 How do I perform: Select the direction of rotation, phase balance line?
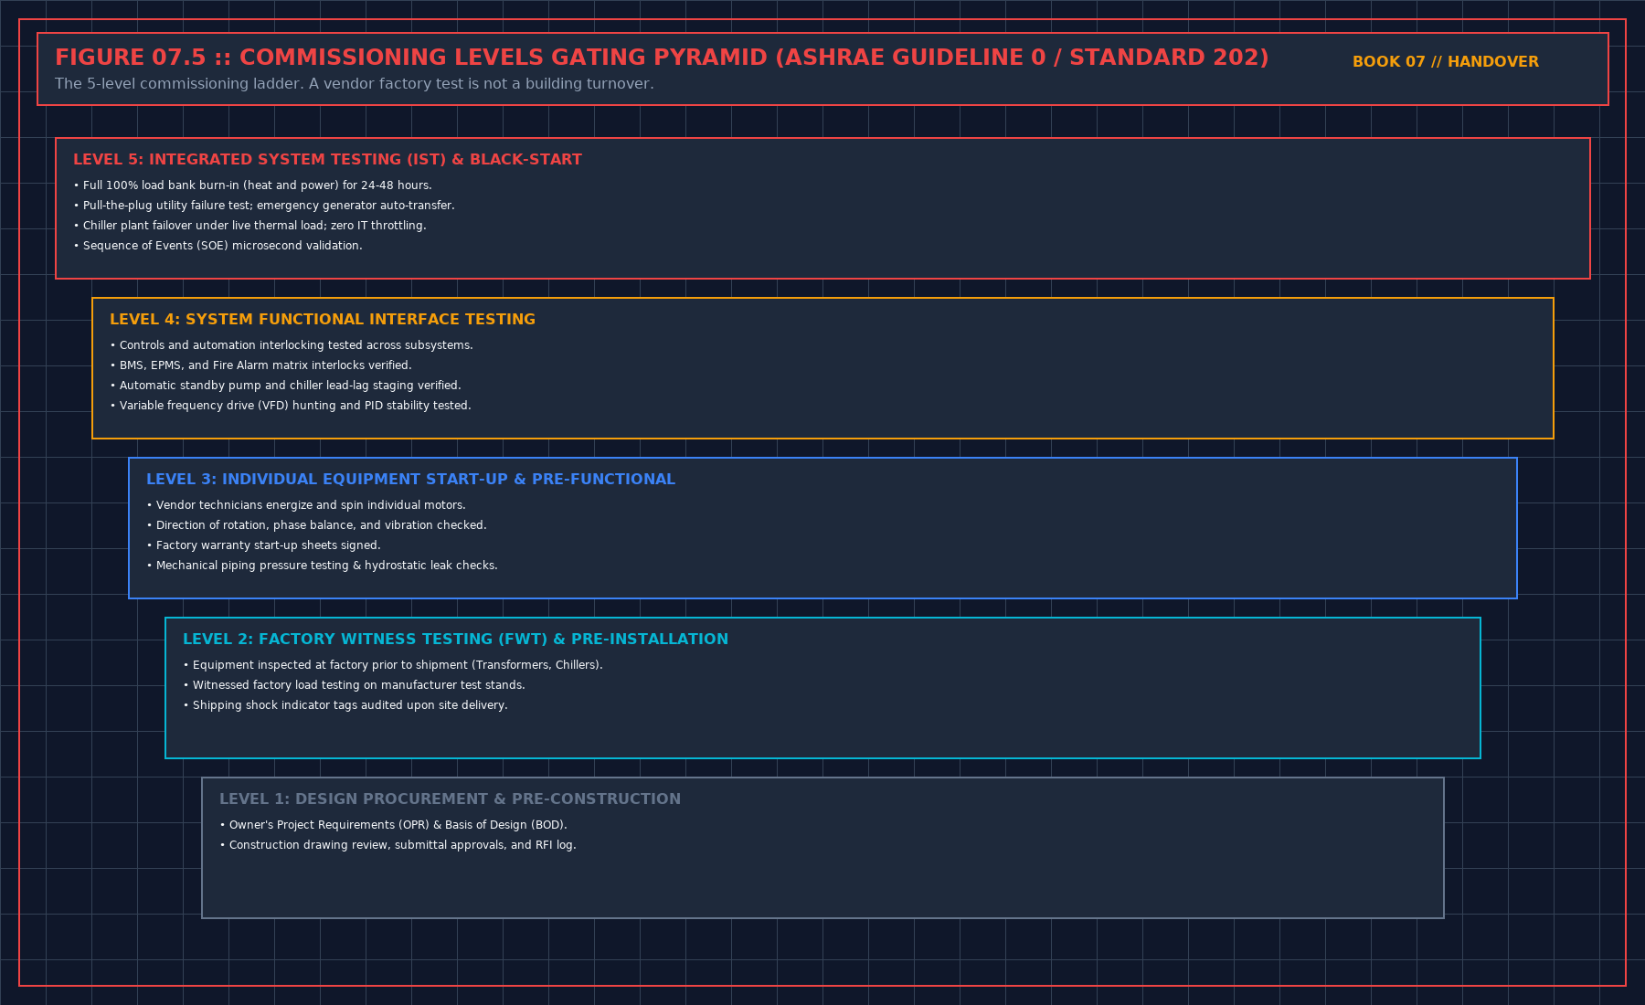point(316,525)
